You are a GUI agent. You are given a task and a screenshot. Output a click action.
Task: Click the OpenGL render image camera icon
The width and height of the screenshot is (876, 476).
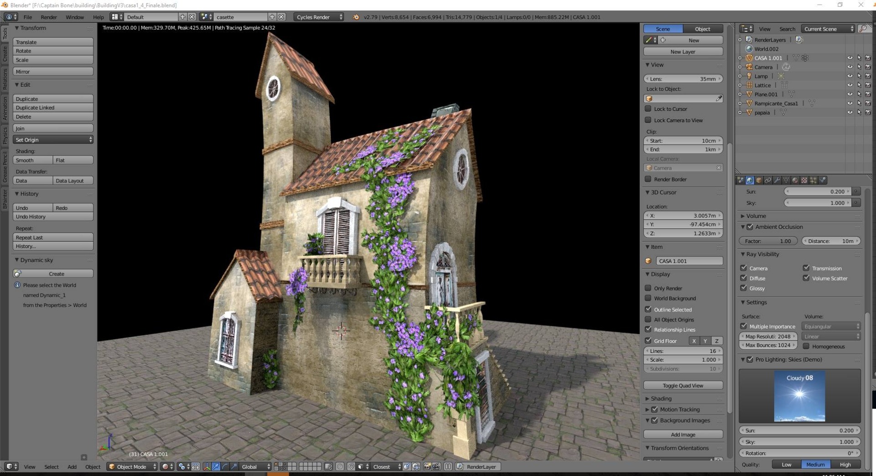427,466
